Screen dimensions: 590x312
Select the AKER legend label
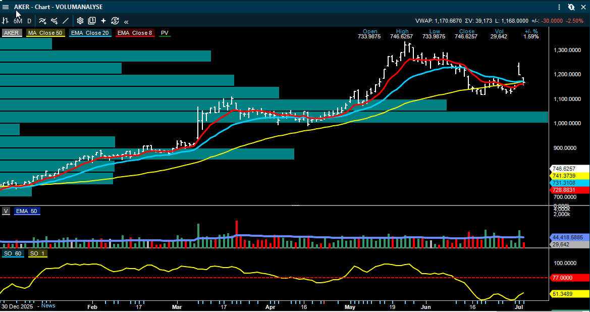point(12,33)
